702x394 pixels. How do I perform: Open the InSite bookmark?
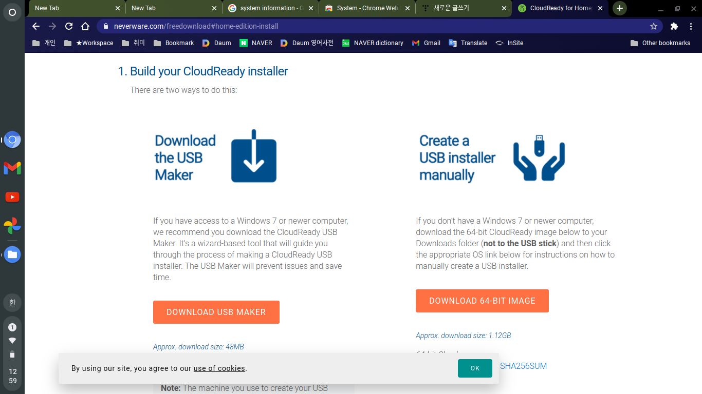coord(509,43)
